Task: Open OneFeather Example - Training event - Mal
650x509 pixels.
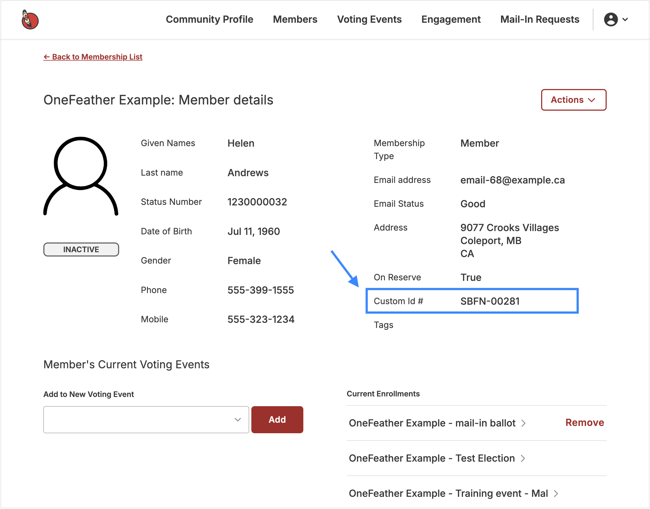Action: [x=448, y=493]
